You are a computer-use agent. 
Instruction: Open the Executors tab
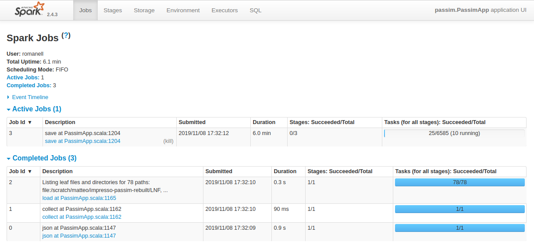click(x=224, y=10)
